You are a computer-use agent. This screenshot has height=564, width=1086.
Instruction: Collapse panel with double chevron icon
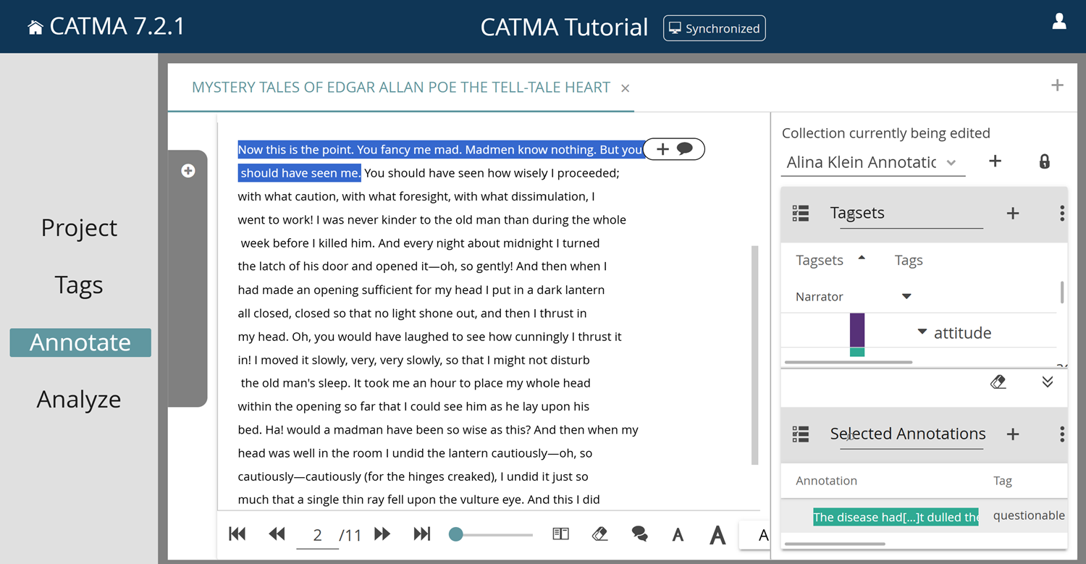1048,382
